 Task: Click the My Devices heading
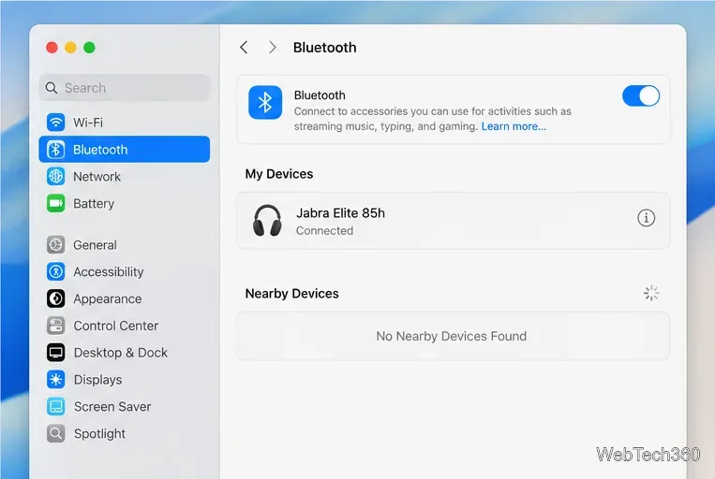[x=279, y=174]
